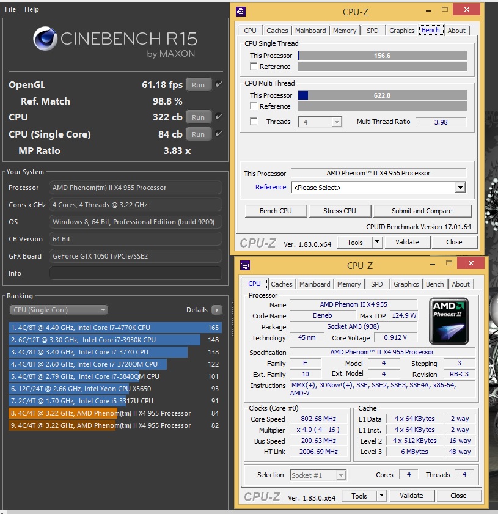Open the Reference <Please Select> dropdown
498x514 pixels.
click(x=378, y=188)
